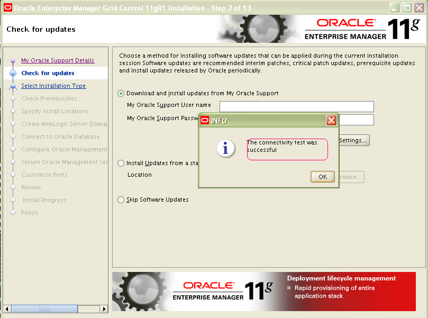This screenshot has height=318, width=428.
Task: Click the My Oracle Support Password field
Action: click(356, 120)
